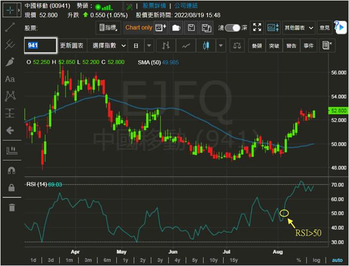Select the 3m time range
Viewport: 349px width, 266px height.
click(88, 260)
